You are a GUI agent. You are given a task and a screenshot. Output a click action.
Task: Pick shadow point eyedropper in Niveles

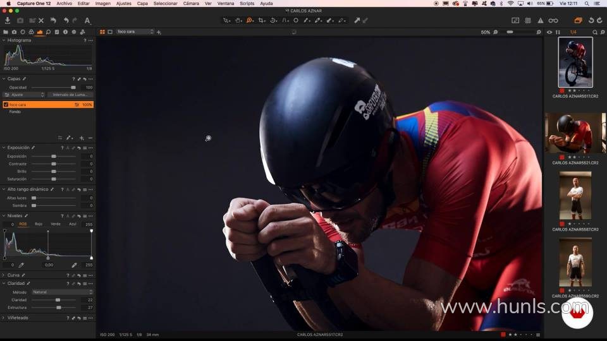[x=21, y=265]
